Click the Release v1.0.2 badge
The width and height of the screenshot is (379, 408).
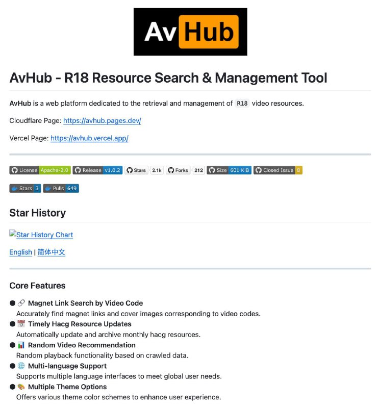(97, 170)
